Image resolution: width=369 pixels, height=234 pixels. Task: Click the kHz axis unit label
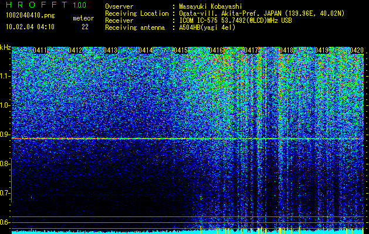pos(5,47)
